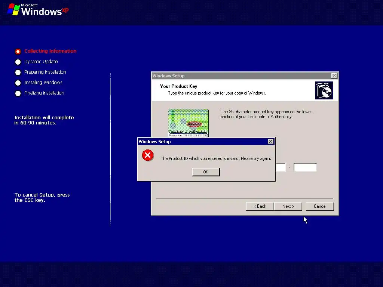
Task: Click the Windows XP logo
Action: [x=38, y=10]
